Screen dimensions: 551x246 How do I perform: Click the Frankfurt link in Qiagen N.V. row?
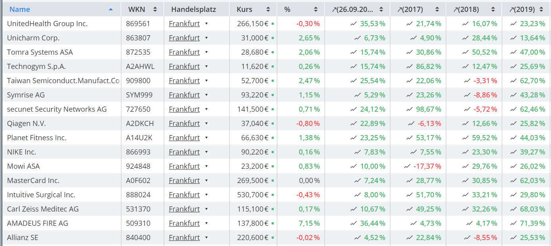click(184, 124)
